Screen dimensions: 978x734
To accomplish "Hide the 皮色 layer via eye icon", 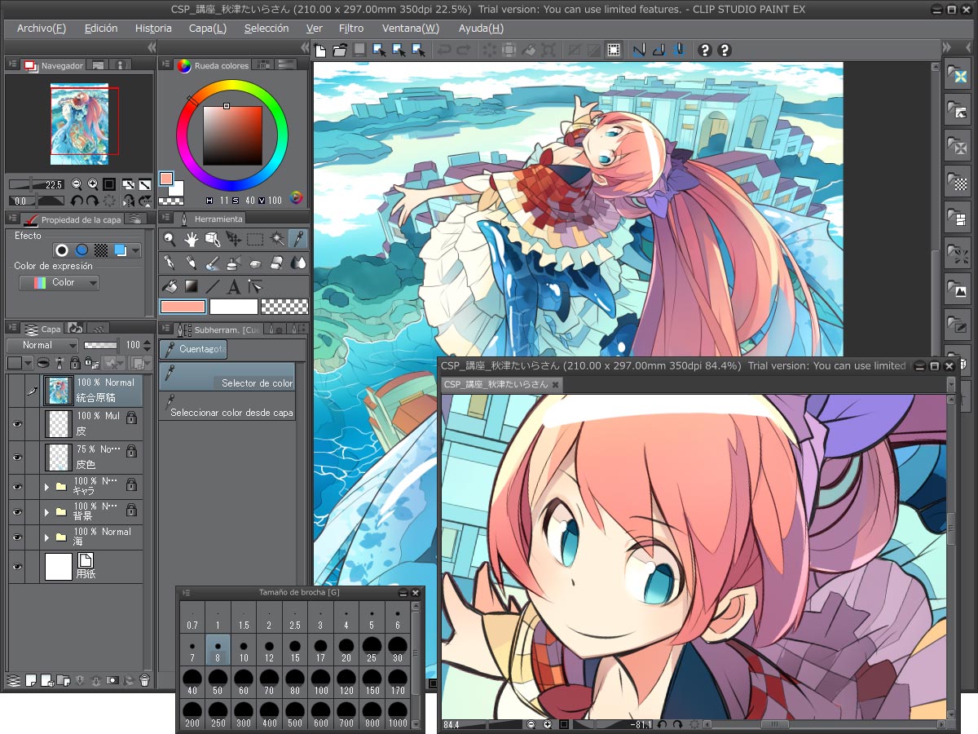I will tap(16, 457).
